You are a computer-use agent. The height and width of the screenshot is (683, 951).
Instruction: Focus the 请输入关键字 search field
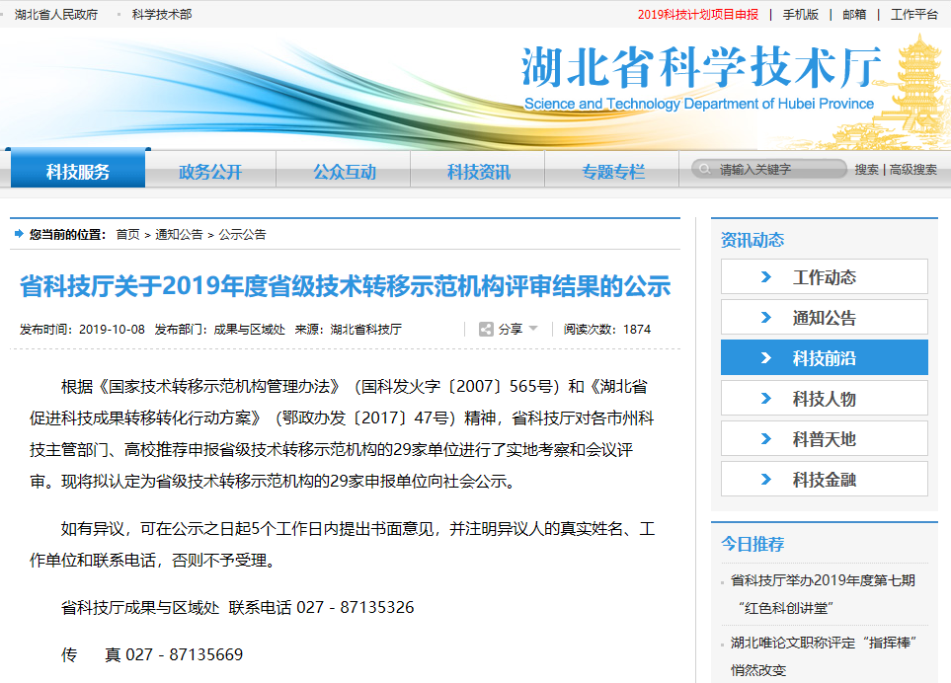[775, 170]
